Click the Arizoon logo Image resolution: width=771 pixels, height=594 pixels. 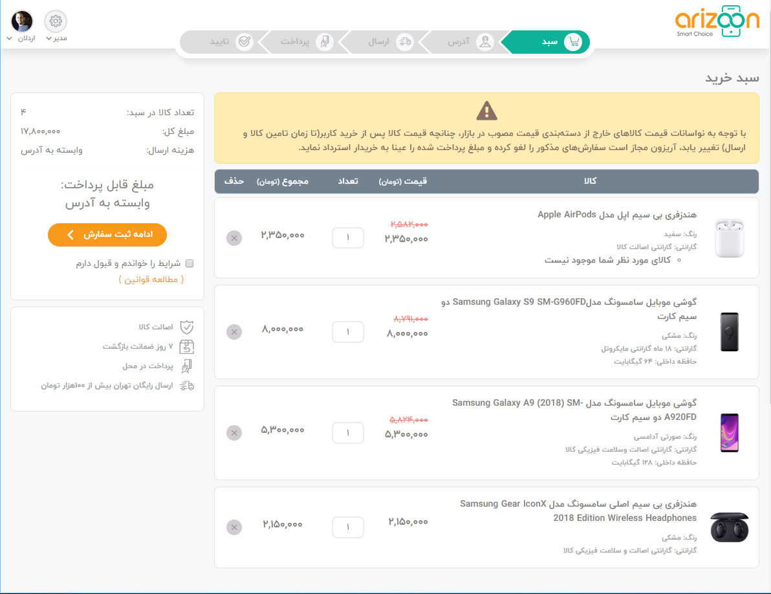tap(717, 21)
